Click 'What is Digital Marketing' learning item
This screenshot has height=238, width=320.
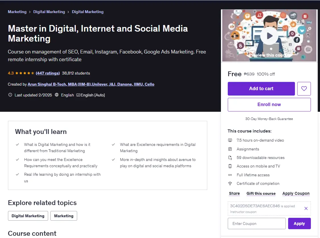[x=57, y=148]
